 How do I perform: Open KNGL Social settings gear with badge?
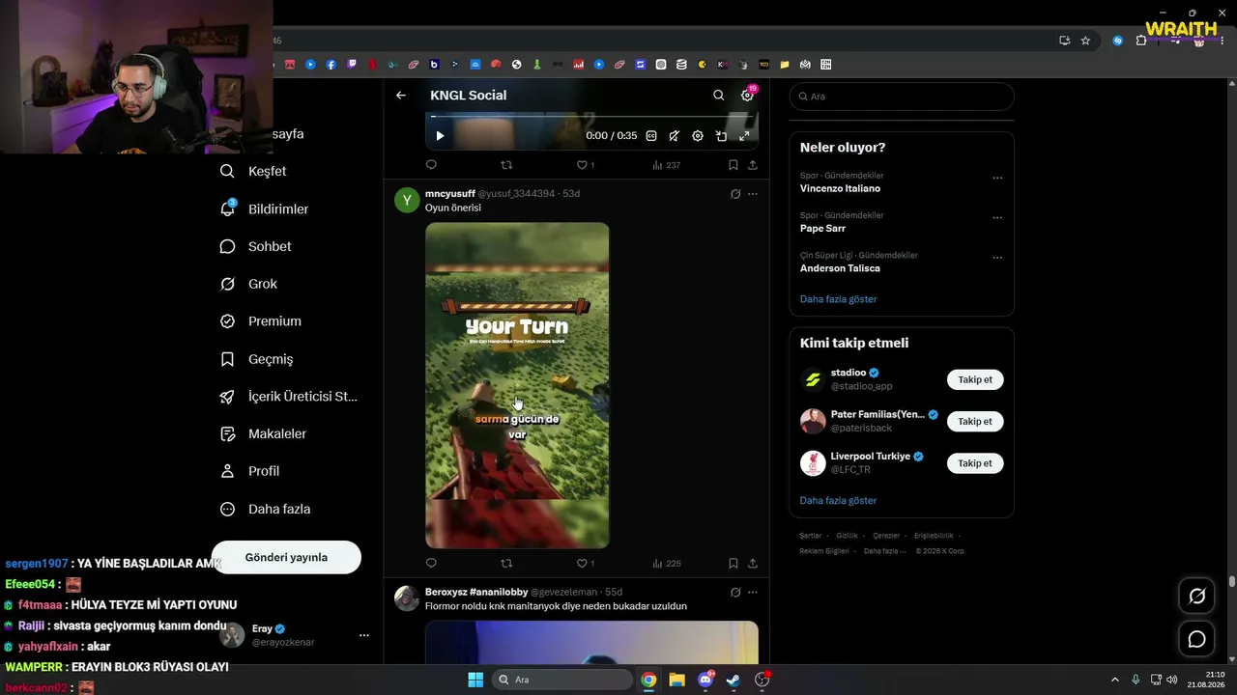point(747,95)
